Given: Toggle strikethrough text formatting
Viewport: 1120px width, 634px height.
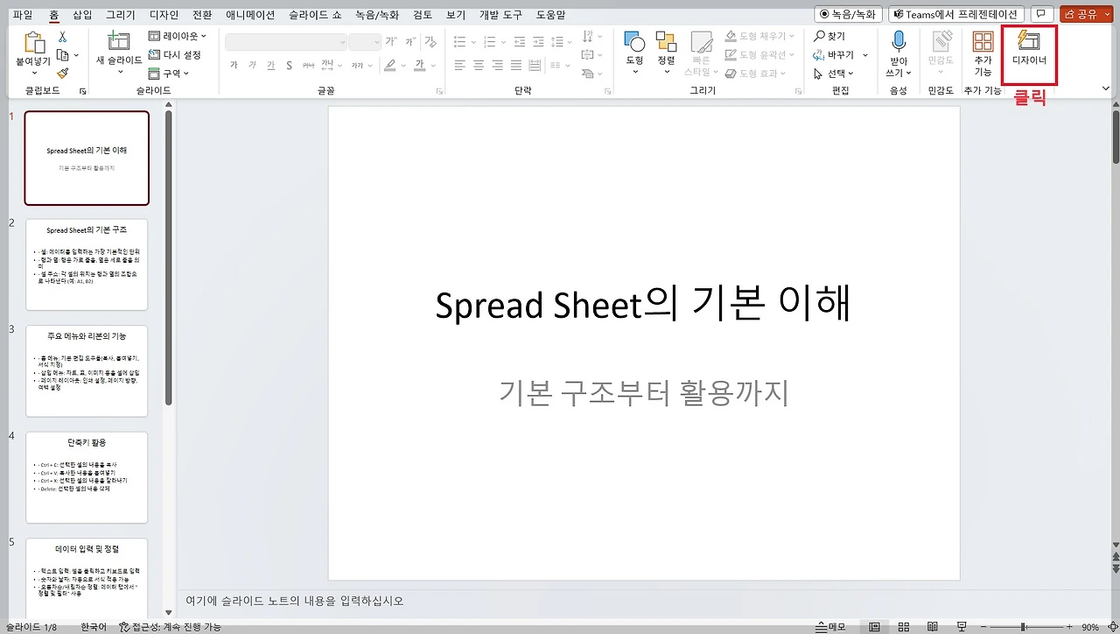Looking at the screenshot, I should 307,65.
